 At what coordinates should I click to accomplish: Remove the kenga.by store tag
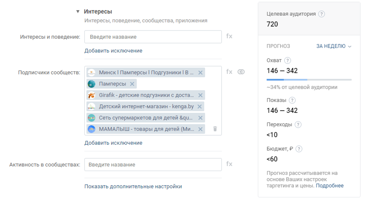pos(199,106)
